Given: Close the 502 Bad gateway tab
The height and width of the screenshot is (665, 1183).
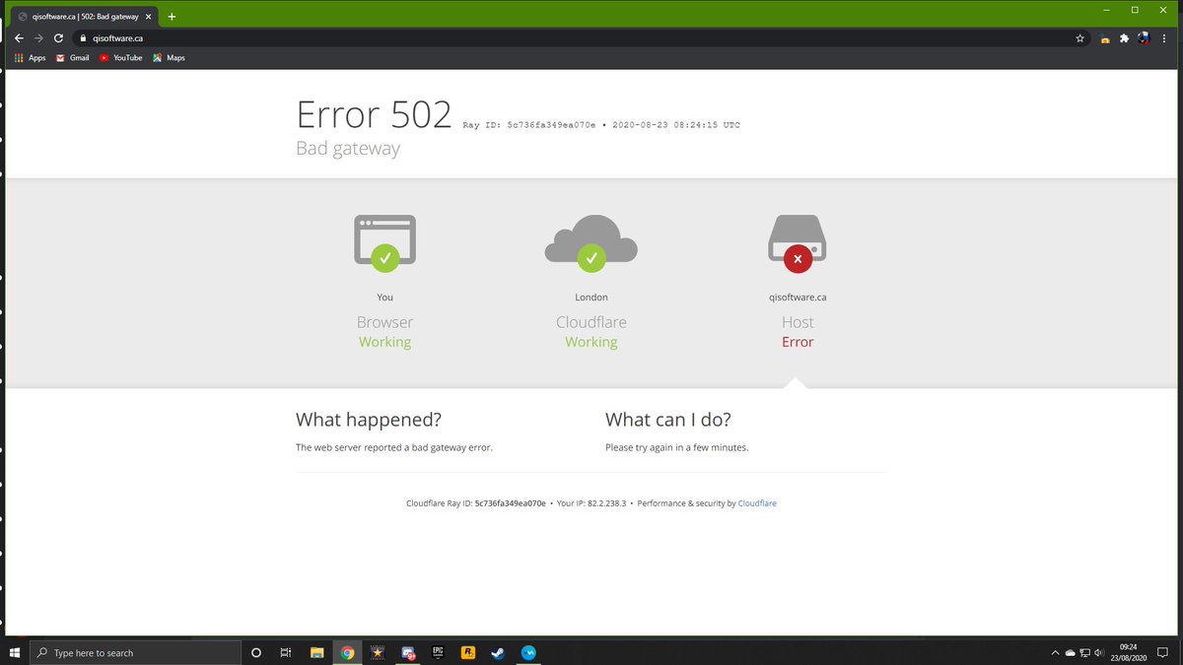Looking at the screenshot, I should pos(149,17).
